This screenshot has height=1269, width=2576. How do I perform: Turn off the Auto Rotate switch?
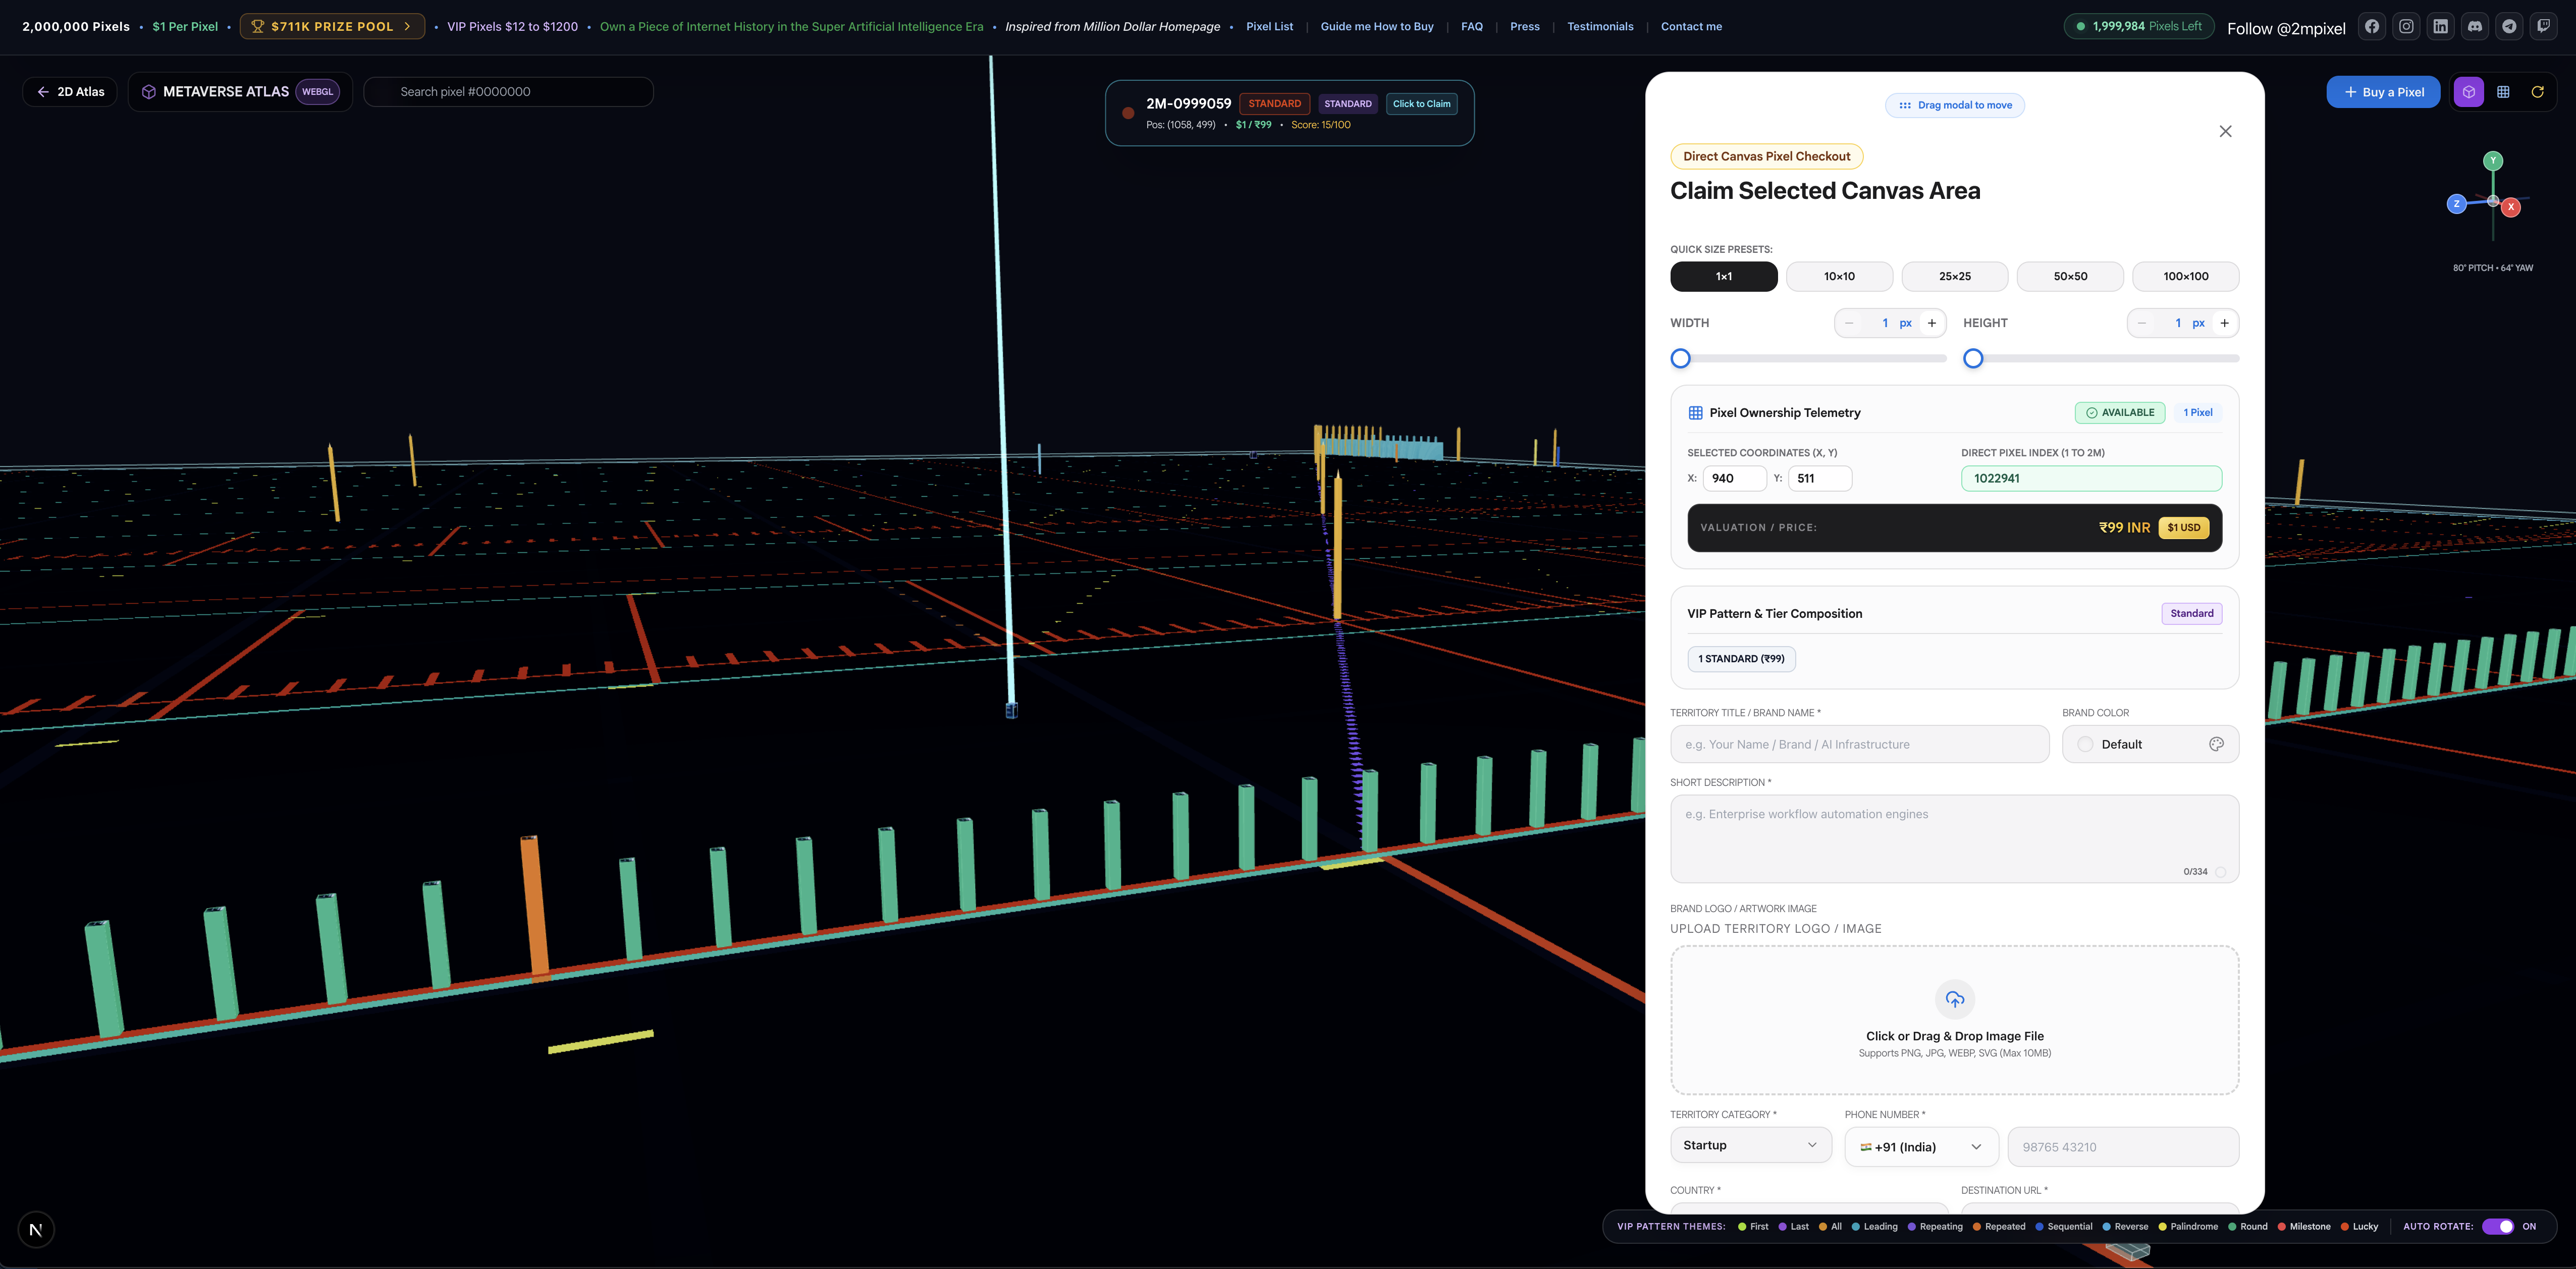(x=2497, y=1227)
